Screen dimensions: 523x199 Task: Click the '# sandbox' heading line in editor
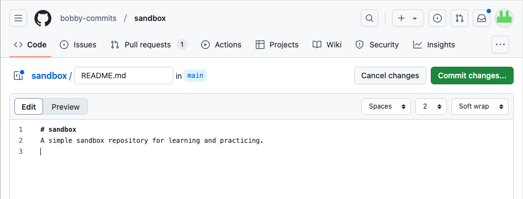pos(59,130)
